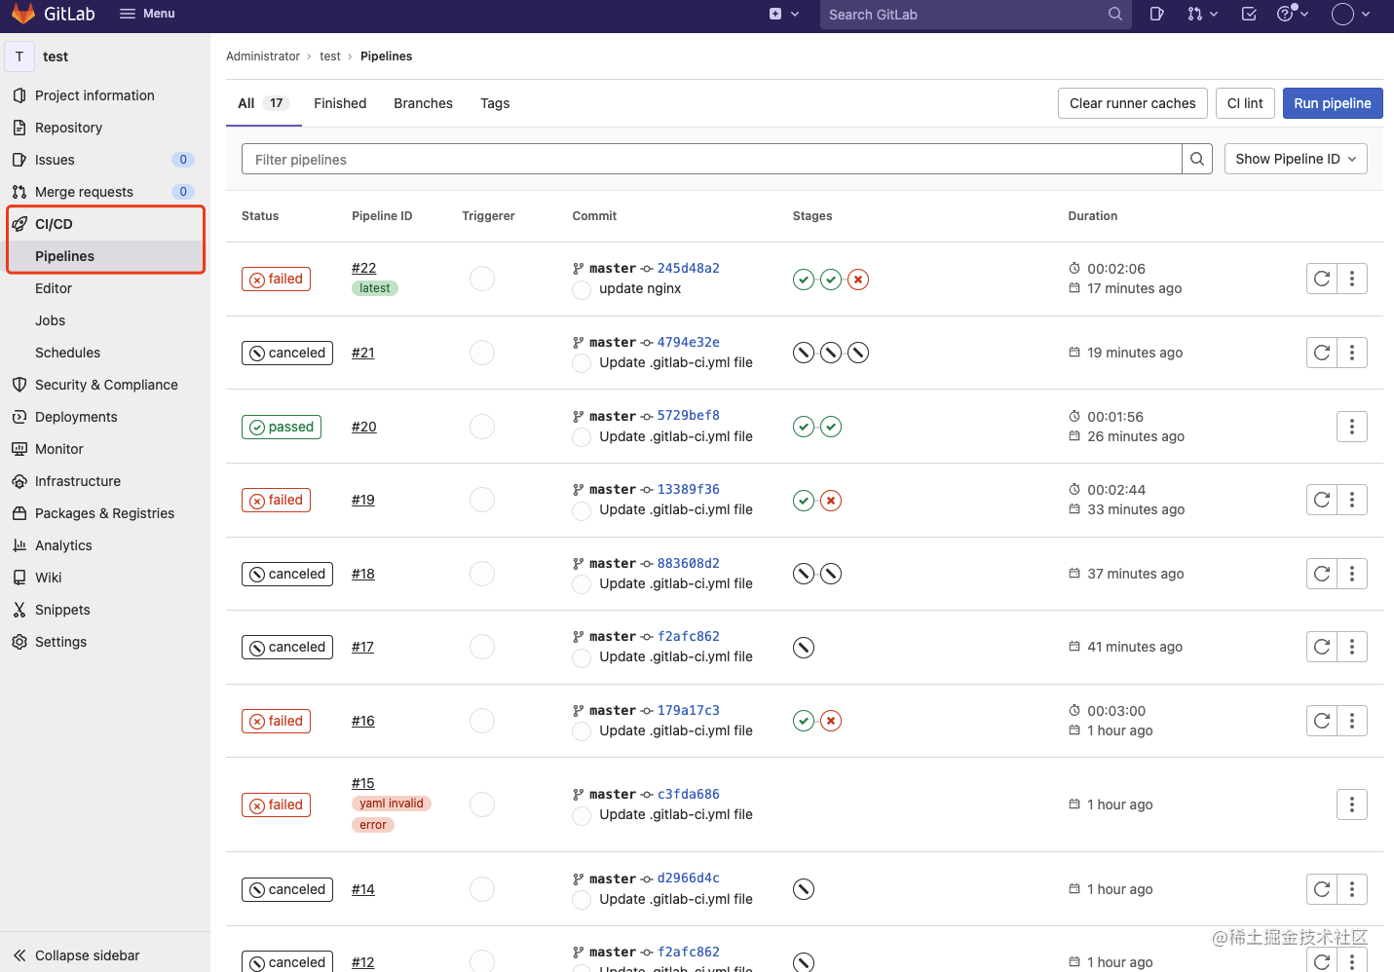
Task: Switch to the Tags tab
Action: [x=495, y=103]
